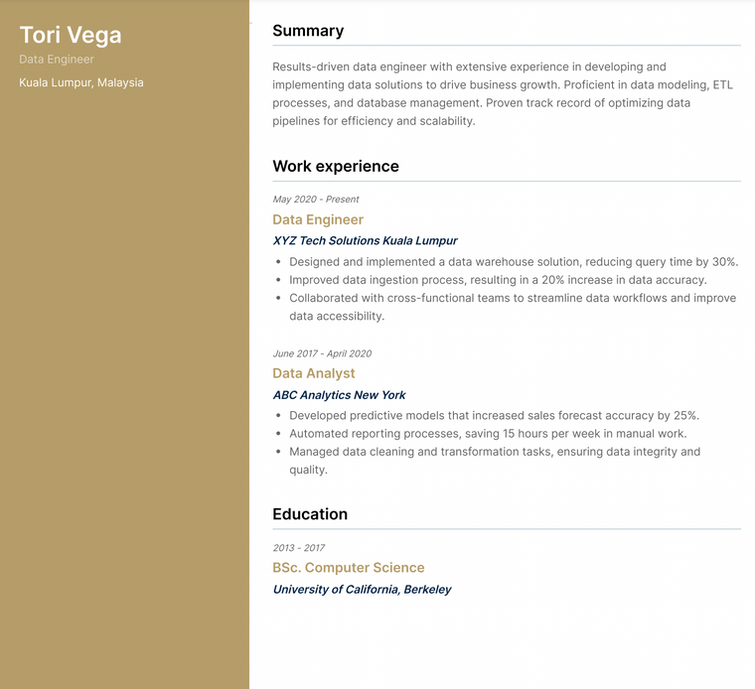Open the Data Engineer job title
This screenshot has width=755, height=689.
[318, 219]
